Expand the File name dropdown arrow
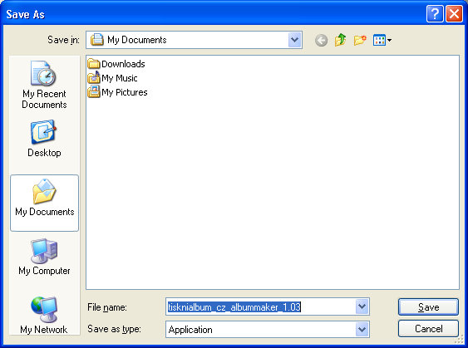The width and height of the screenshot is (468, 348). [x=362, y=306]
